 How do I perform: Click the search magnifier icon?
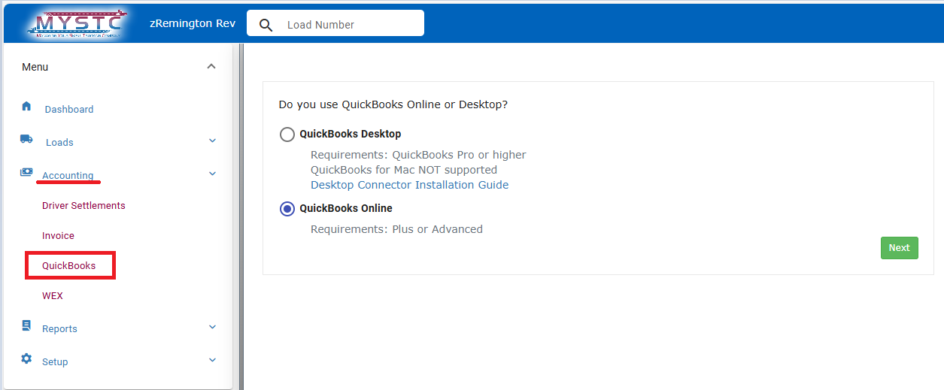tap(266, 25)
